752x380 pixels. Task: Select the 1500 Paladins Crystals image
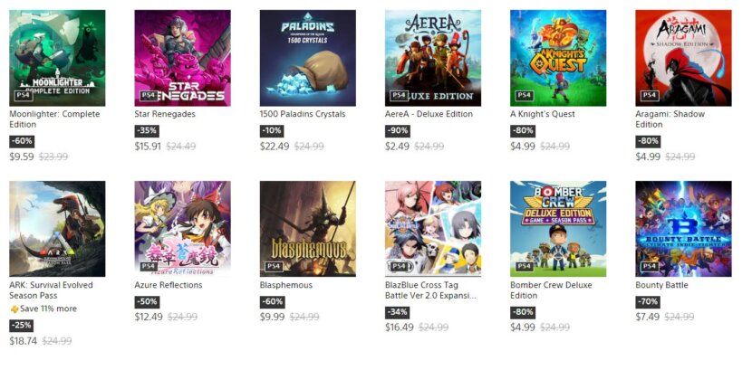(x=307, y=58)
